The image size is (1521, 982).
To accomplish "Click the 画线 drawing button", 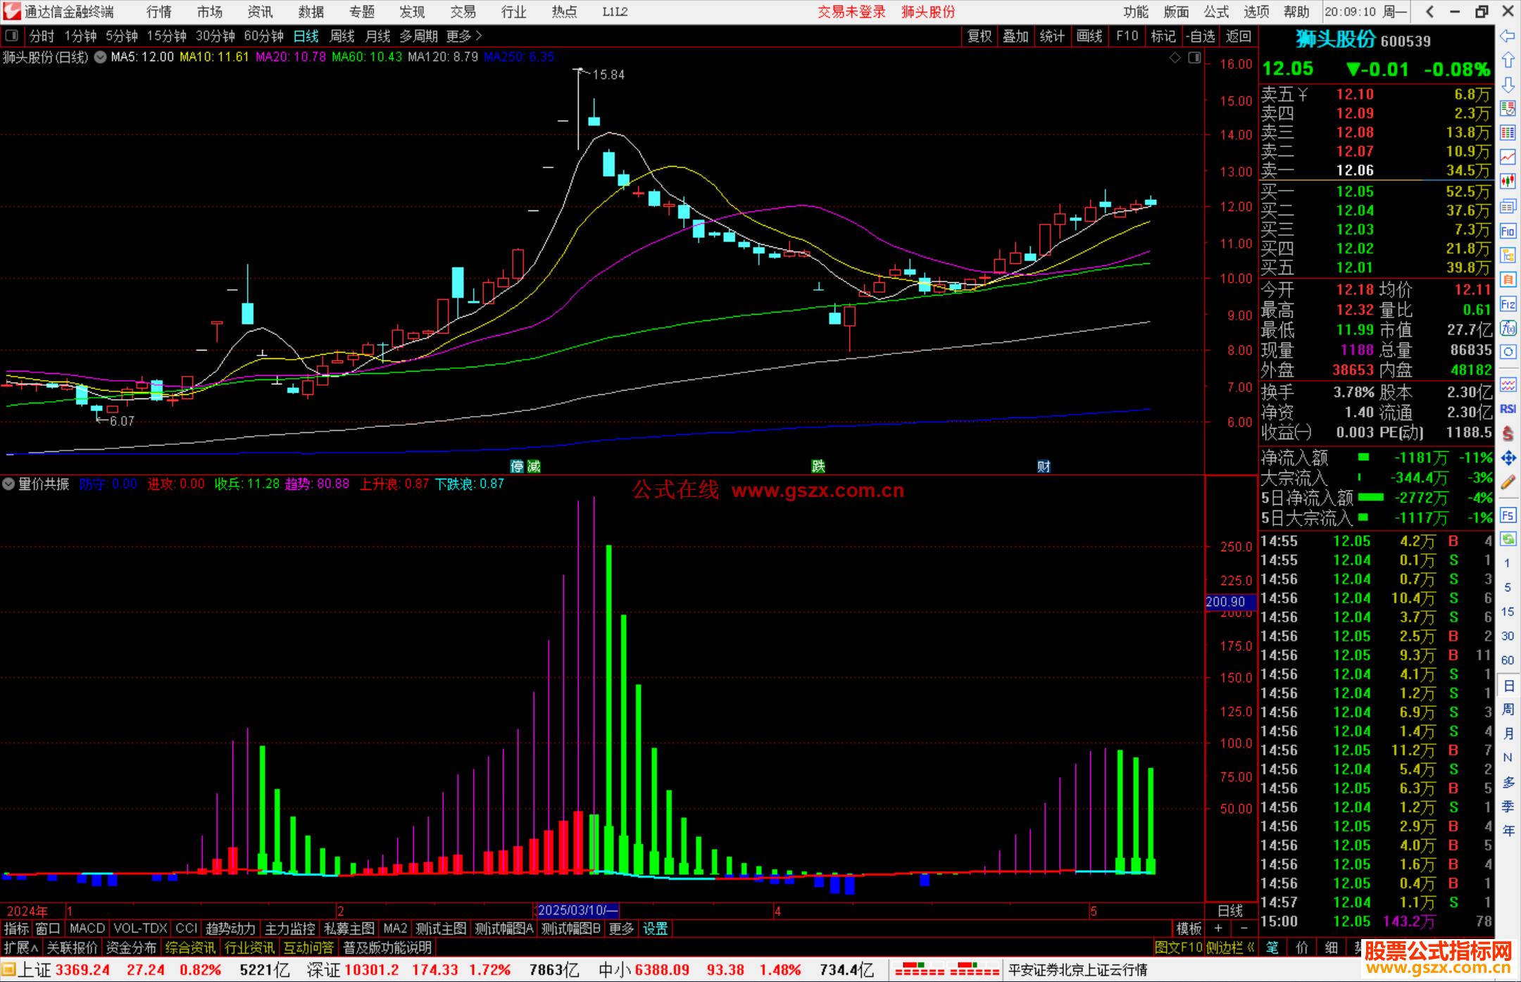I will (x=1089, y=36).
